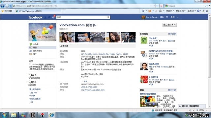Open the recent pages dropdown beside Forward
This screenshot has height=118, width=211.
click(10, 6)
